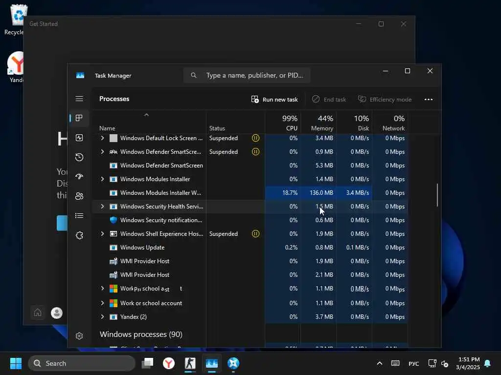
Task: Click the Task Manager icon on taskbar
Action: (x=212, y=363)
